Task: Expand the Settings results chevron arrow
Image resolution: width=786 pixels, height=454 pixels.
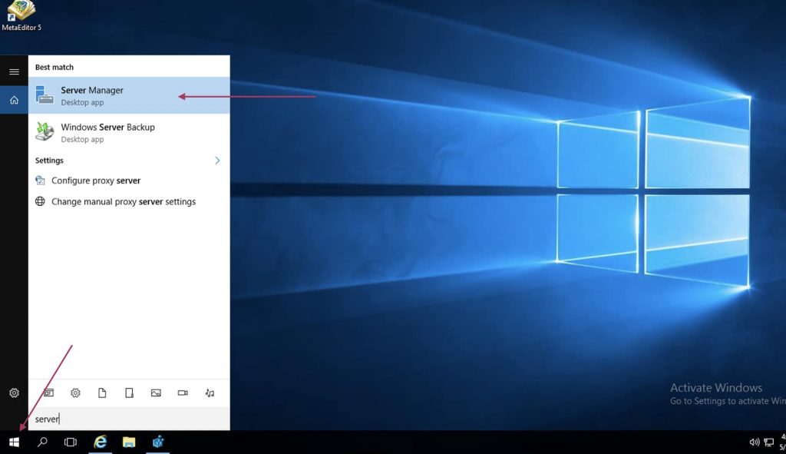Action: (217, 161)
